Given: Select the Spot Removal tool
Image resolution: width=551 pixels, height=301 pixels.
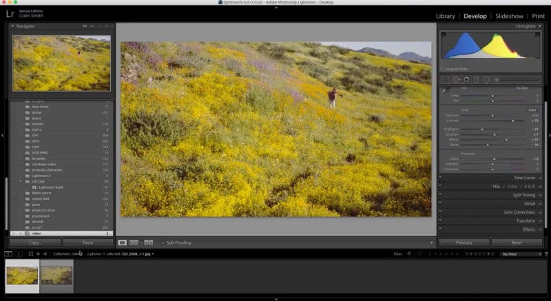Looking at the screenshot, I should (x=456, y=80).
